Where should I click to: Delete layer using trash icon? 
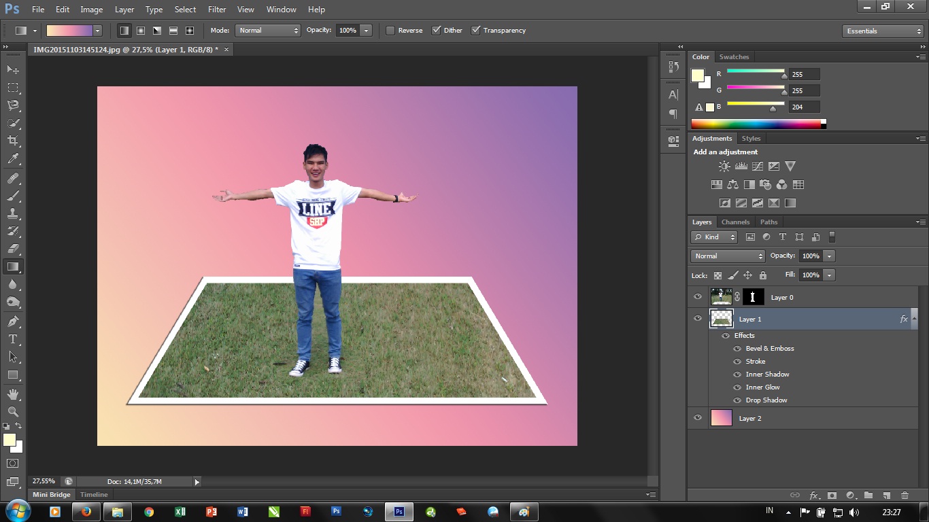tap(905, 495)
